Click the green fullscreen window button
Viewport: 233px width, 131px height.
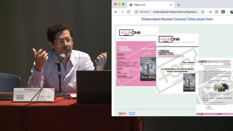(123, 4)
